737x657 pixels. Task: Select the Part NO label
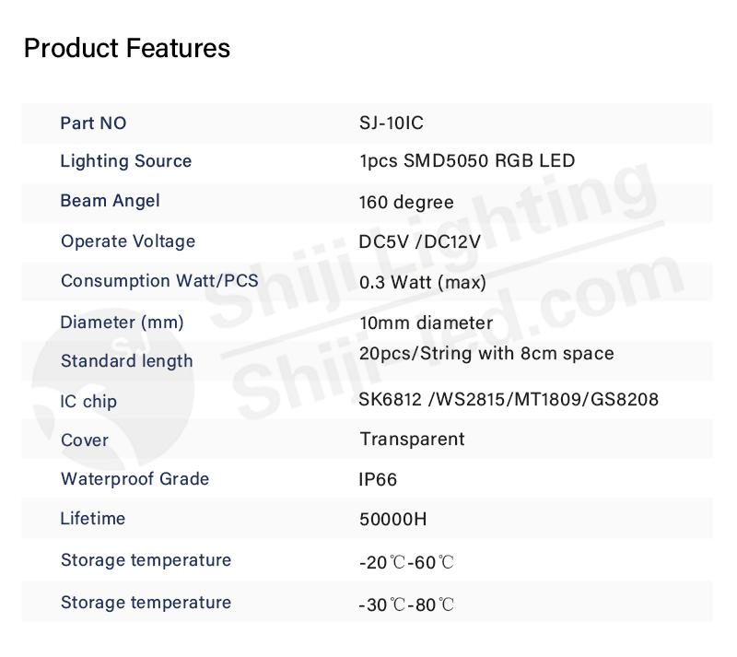pyautogui.click(x=93, y=123)
